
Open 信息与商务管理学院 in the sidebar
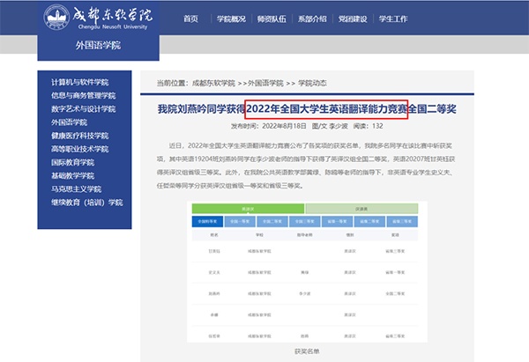pyautogui.click(x=84, y=96)
